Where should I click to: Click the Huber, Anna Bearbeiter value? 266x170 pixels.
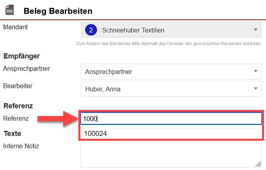tap(103, 89)
